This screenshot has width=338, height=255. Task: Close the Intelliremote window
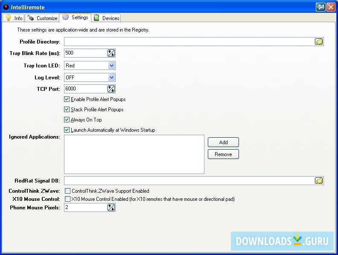point(331,7)
